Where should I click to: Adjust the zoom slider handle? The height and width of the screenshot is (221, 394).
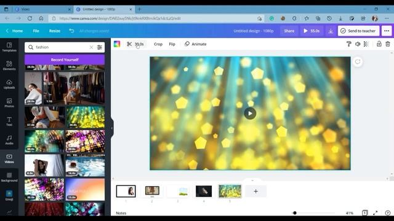(295, 213)
